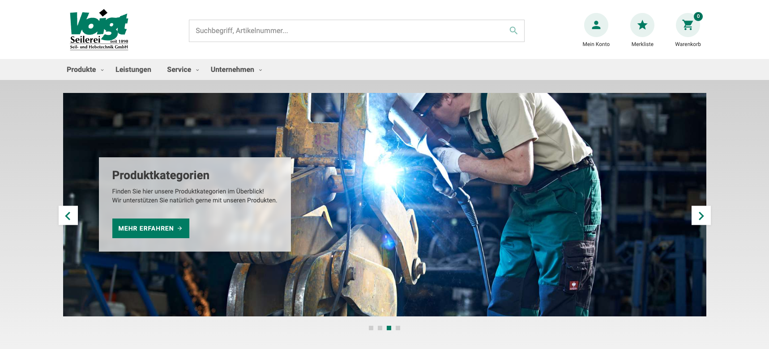
Task: Go to previous slide arrow
Action: 68,216
